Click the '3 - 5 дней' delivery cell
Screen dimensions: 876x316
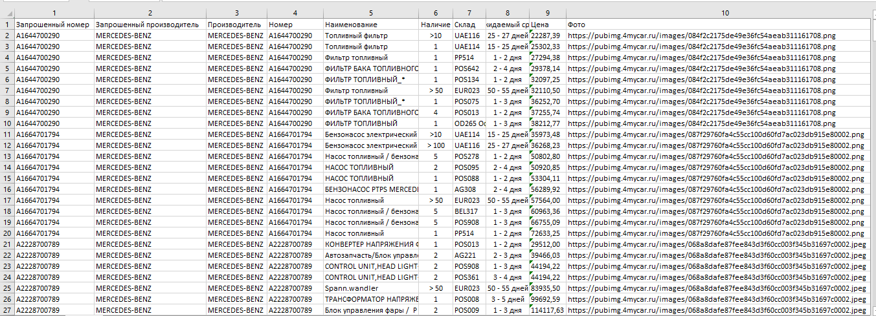click(x=507, y=299)
